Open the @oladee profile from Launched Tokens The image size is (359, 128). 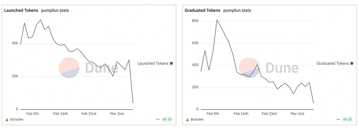pos(16,120)
